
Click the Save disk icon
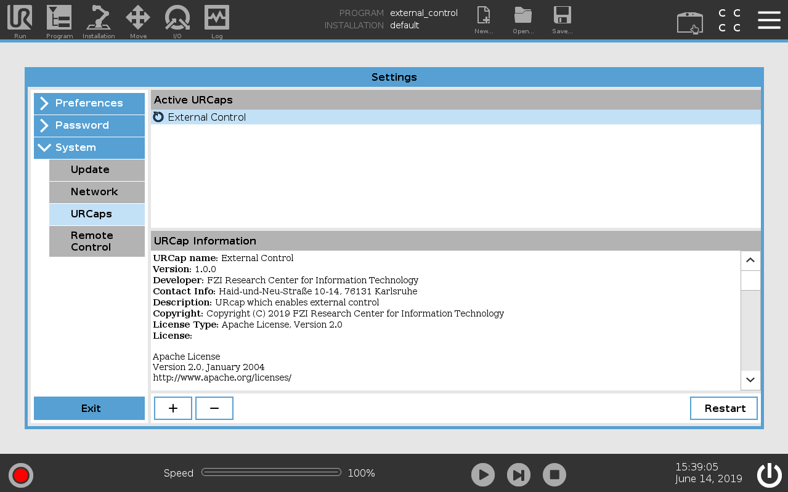click(x=562, y=18)
